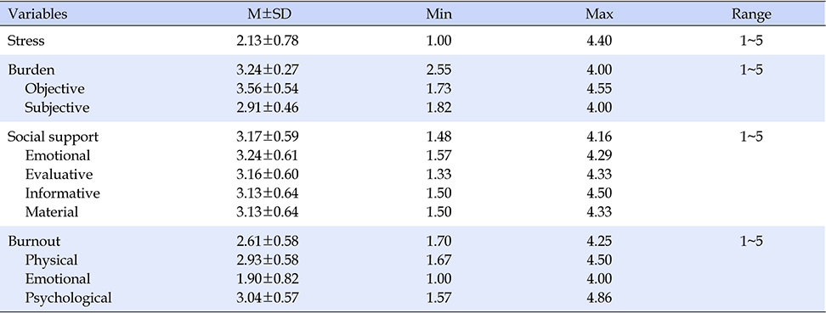
Task: Select the Burnout row label
Action: coord(34,241)
